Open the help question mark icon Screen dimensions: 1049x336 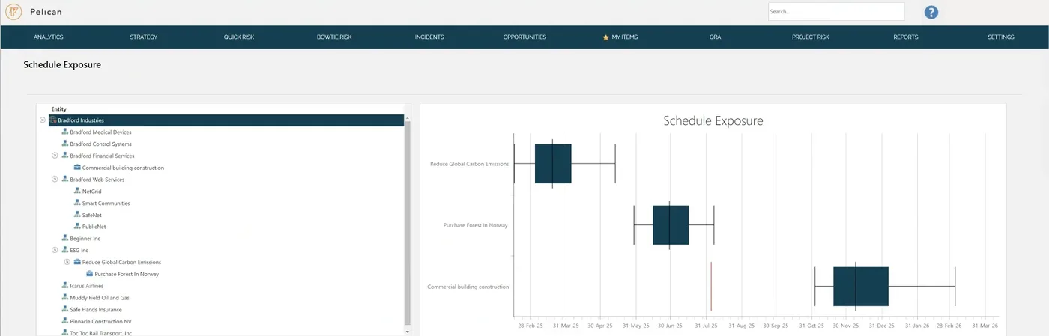(x=931, y=12)
